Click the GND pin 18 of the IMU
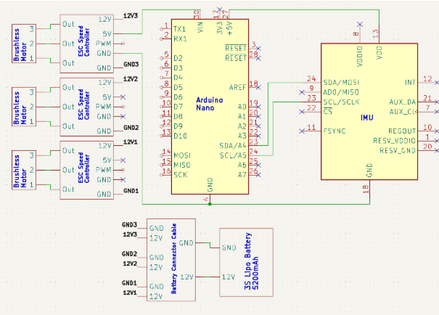 369,171
